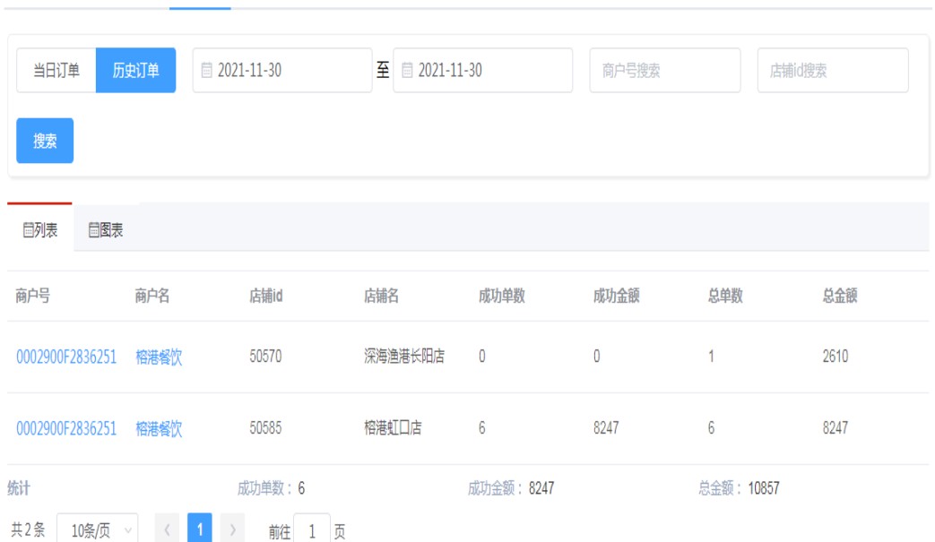This screenshot has width=935, height=542.
Task: Click the 前往 page number input box
Action: point(312,530)
